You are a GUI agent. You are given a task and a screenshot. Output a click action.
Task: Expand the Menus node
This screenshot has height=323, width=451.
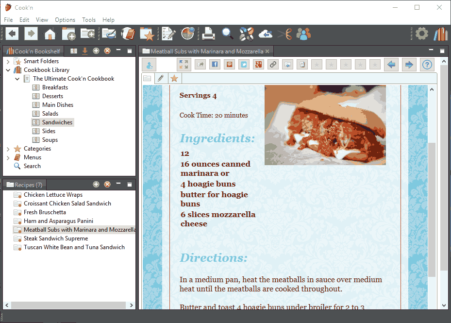click(x=8, y=157)
